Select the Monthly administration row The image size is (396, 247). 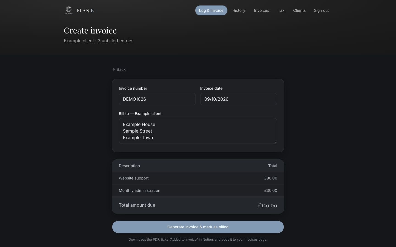coord(198,190)
